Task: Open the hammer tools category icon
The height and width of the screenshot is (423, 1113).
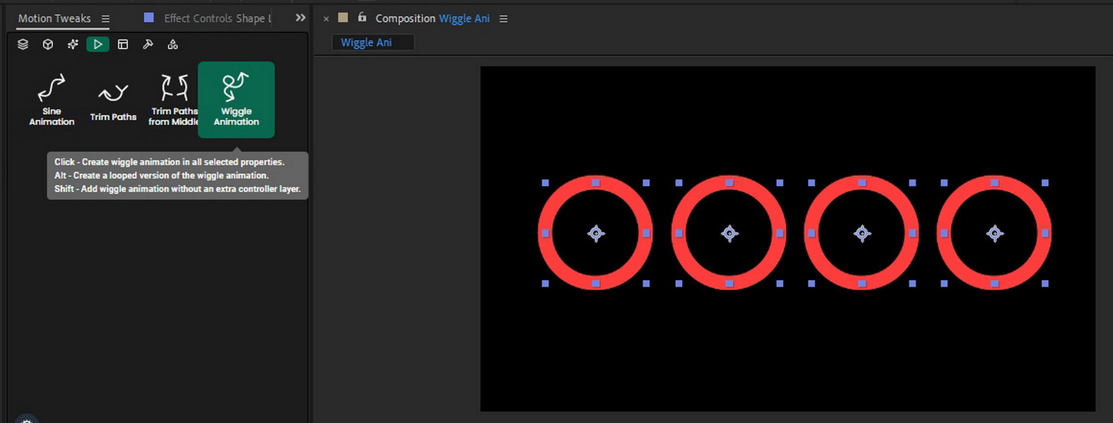Action: [x=148, y=44]
